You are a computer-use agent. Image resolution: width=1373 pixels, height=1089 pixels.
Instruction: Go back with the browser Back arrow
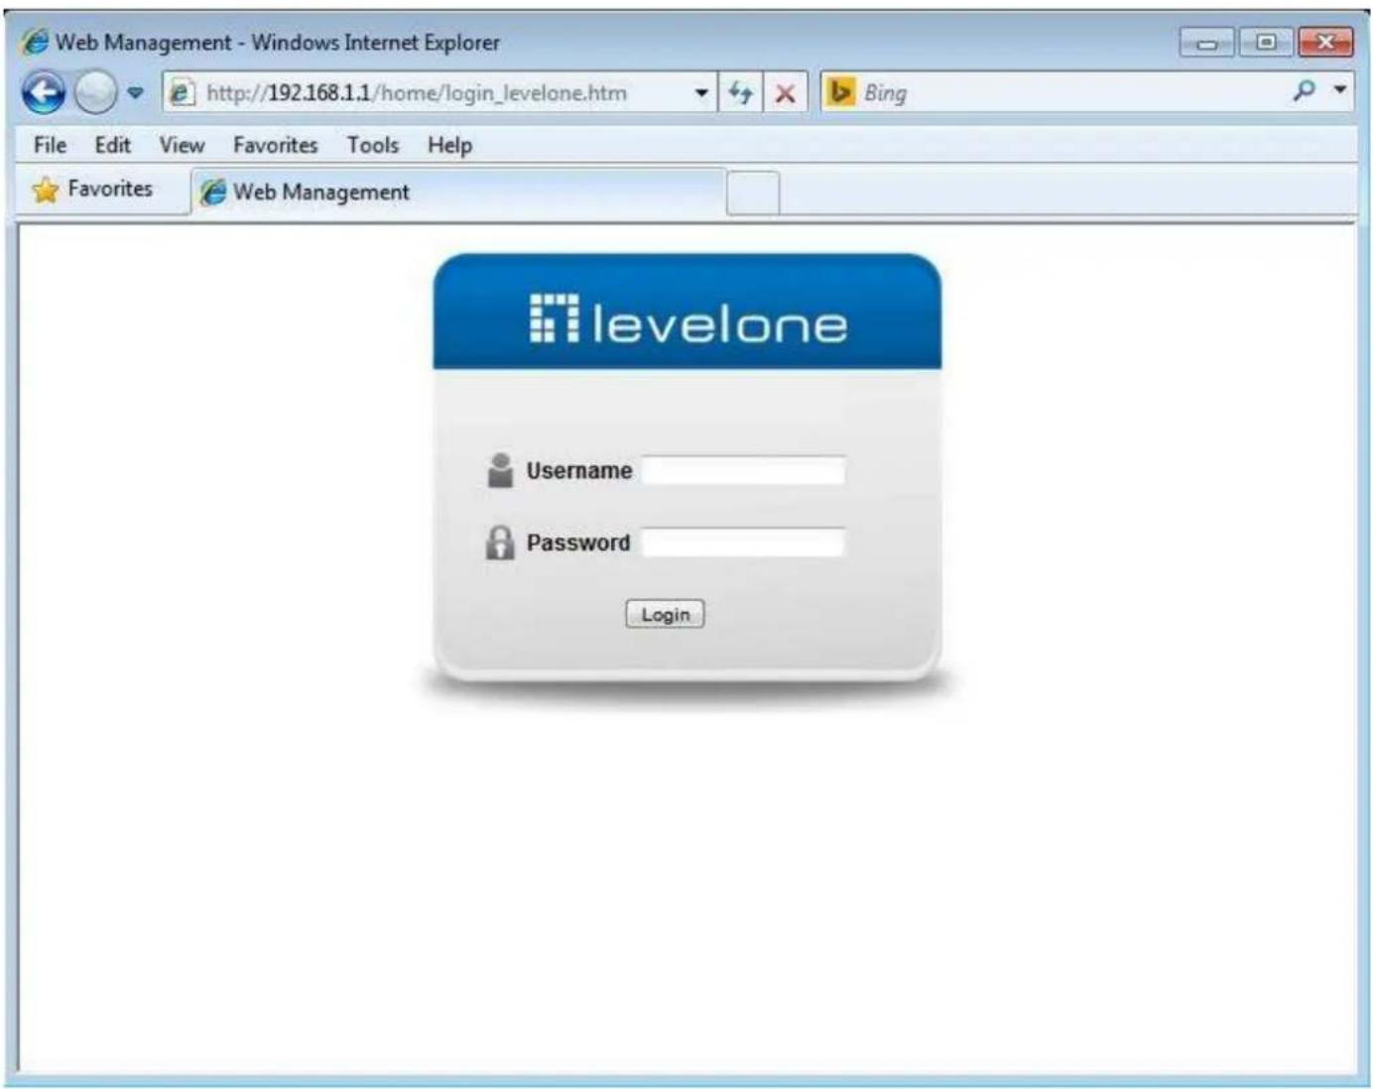point(44,93)
